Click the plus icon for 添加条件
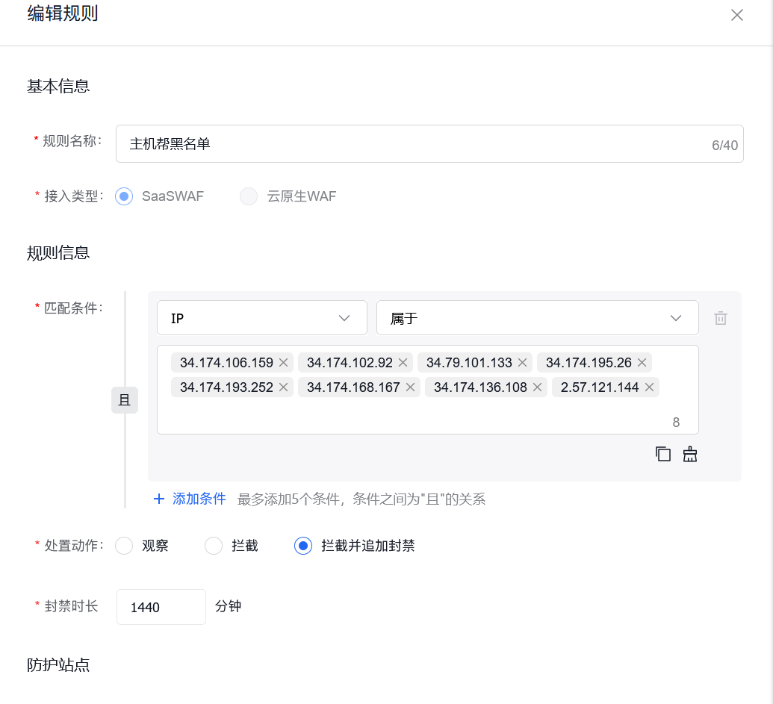 [x=159, y=499]
